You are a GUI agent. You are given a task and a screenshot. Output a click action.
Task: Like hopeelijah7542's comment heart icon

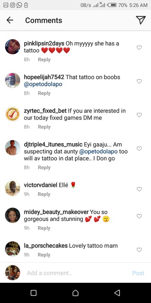(139, 81)
